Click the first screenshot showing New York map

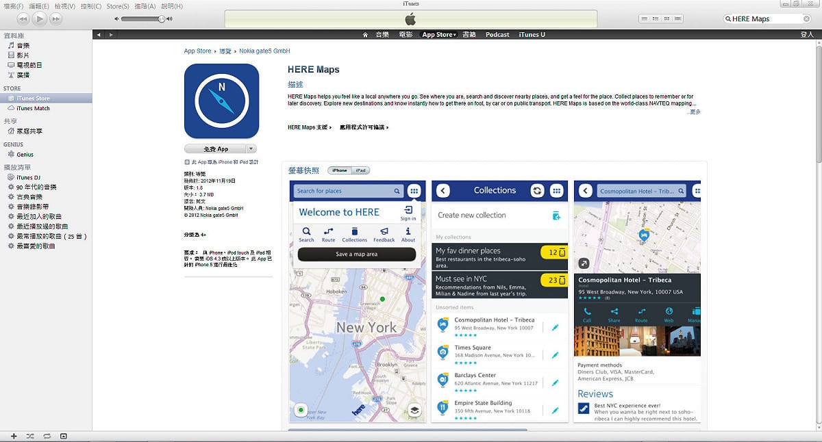[358, 301]
